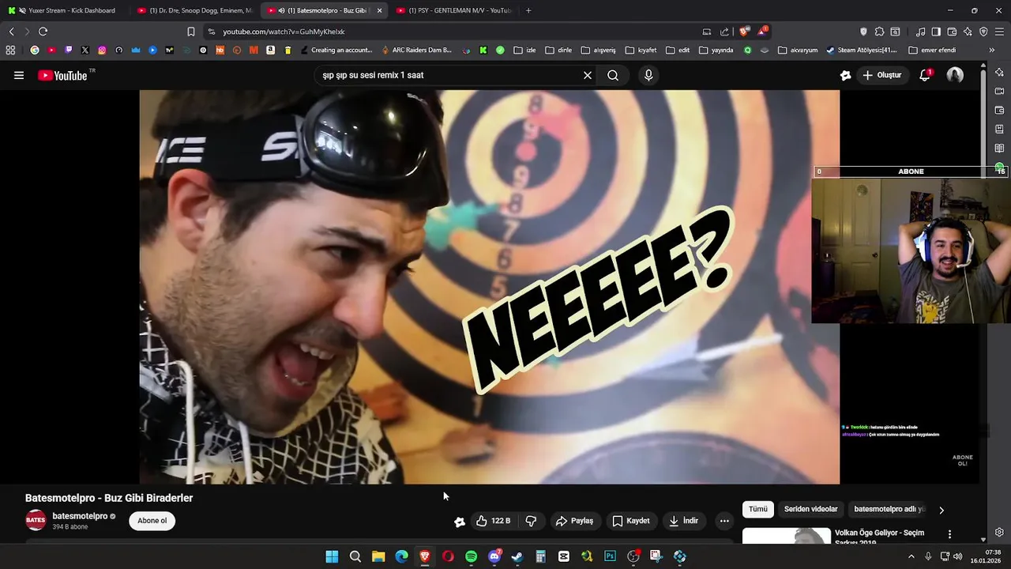1011x569 pixels.
Task: Open the YouTube guide hamburger menu
Action: 19,76
